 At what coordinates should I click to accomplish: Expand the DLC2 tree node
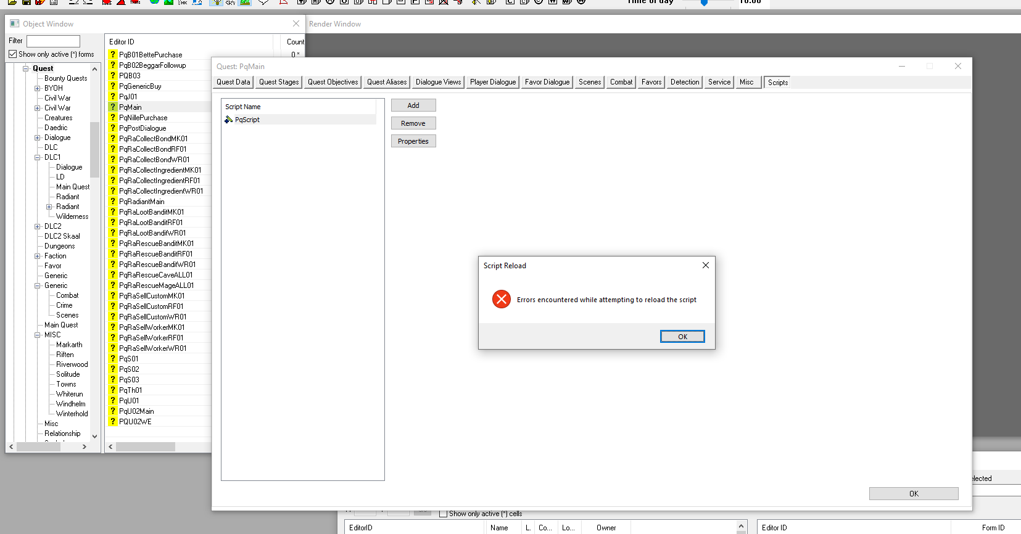click(x=38, y=226)
